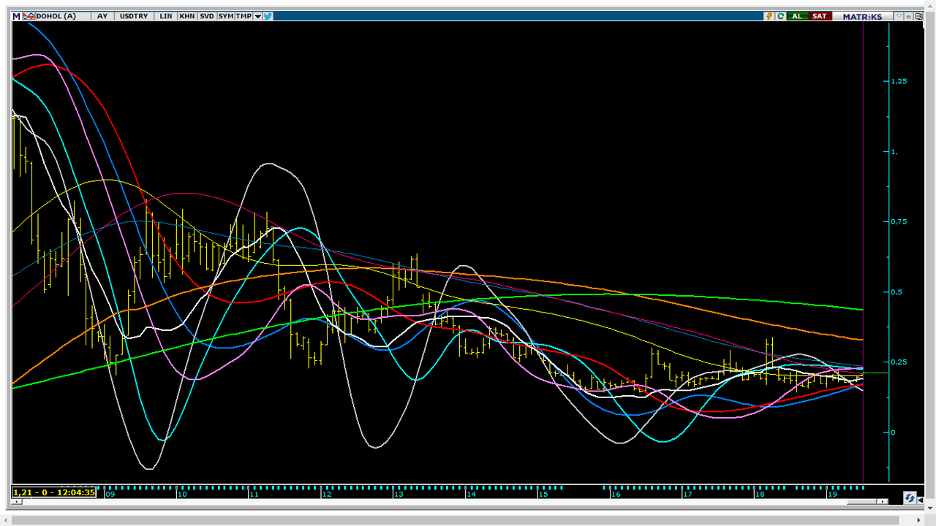The height and width of the screenshot is (526, 936).
Task: Click the '09' year marker on time axis
Action: click(110, 494)
